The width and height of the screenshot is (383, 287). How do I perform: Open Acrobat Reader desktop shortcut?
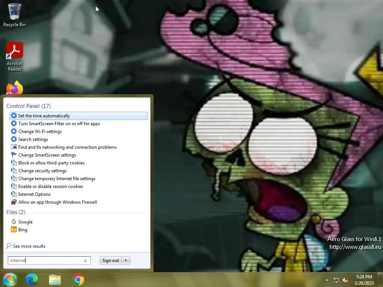(x=15, y=57)
